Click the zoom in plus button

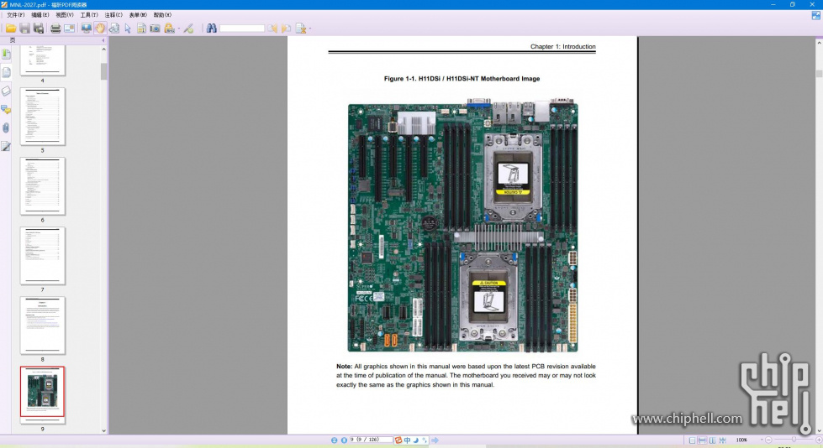pyautogui.click(x=819, y=440)
